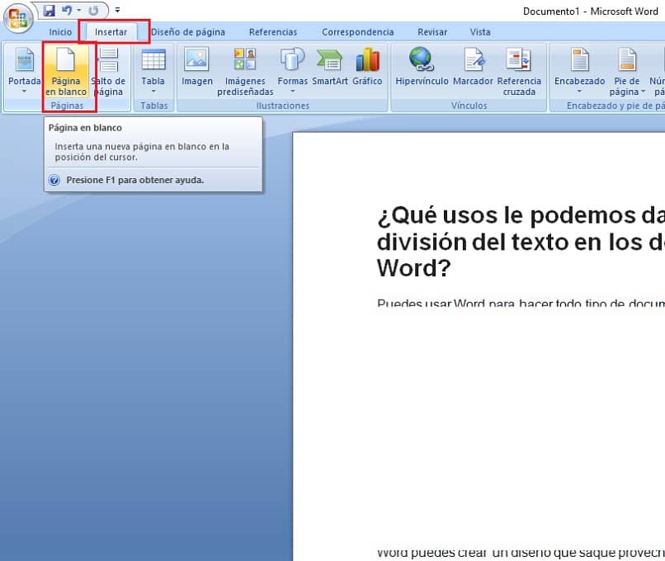Open Imágenes prediseñadas clip art pane

click(244, 70)
